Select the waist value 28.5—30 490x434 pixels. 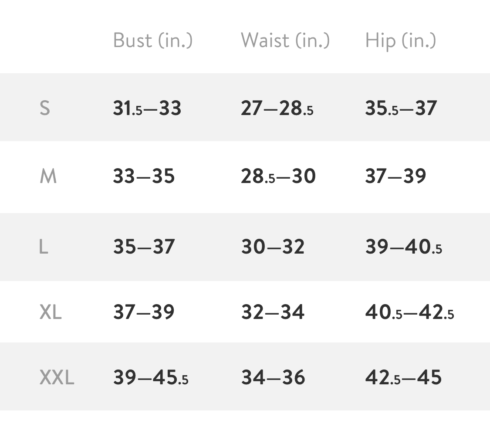click(x=278, y=176)
